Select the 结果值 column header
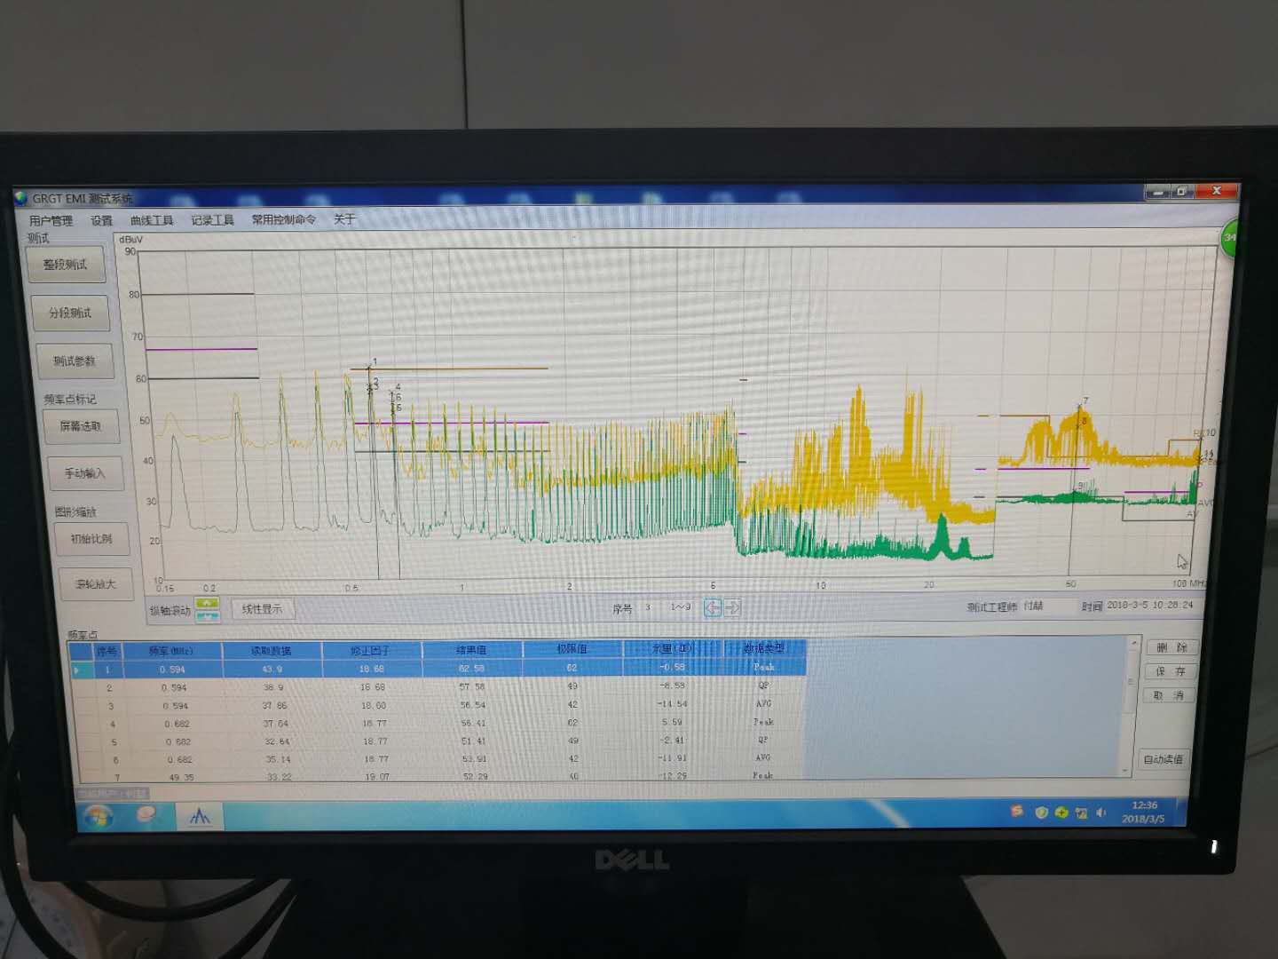 (471, 650)
